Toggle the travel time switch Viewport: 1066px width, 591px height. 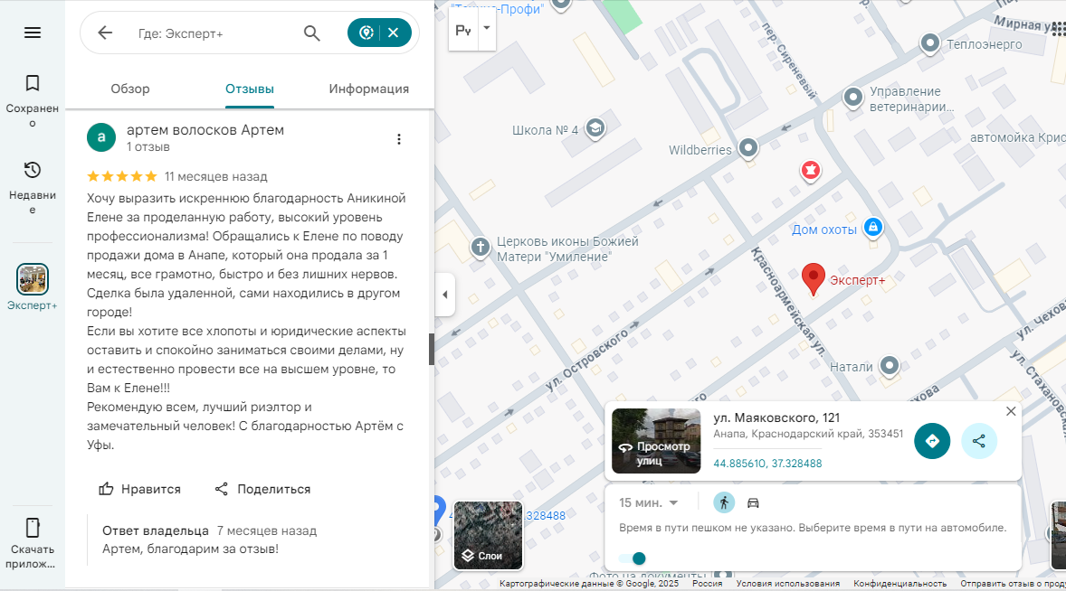(633, 558)
